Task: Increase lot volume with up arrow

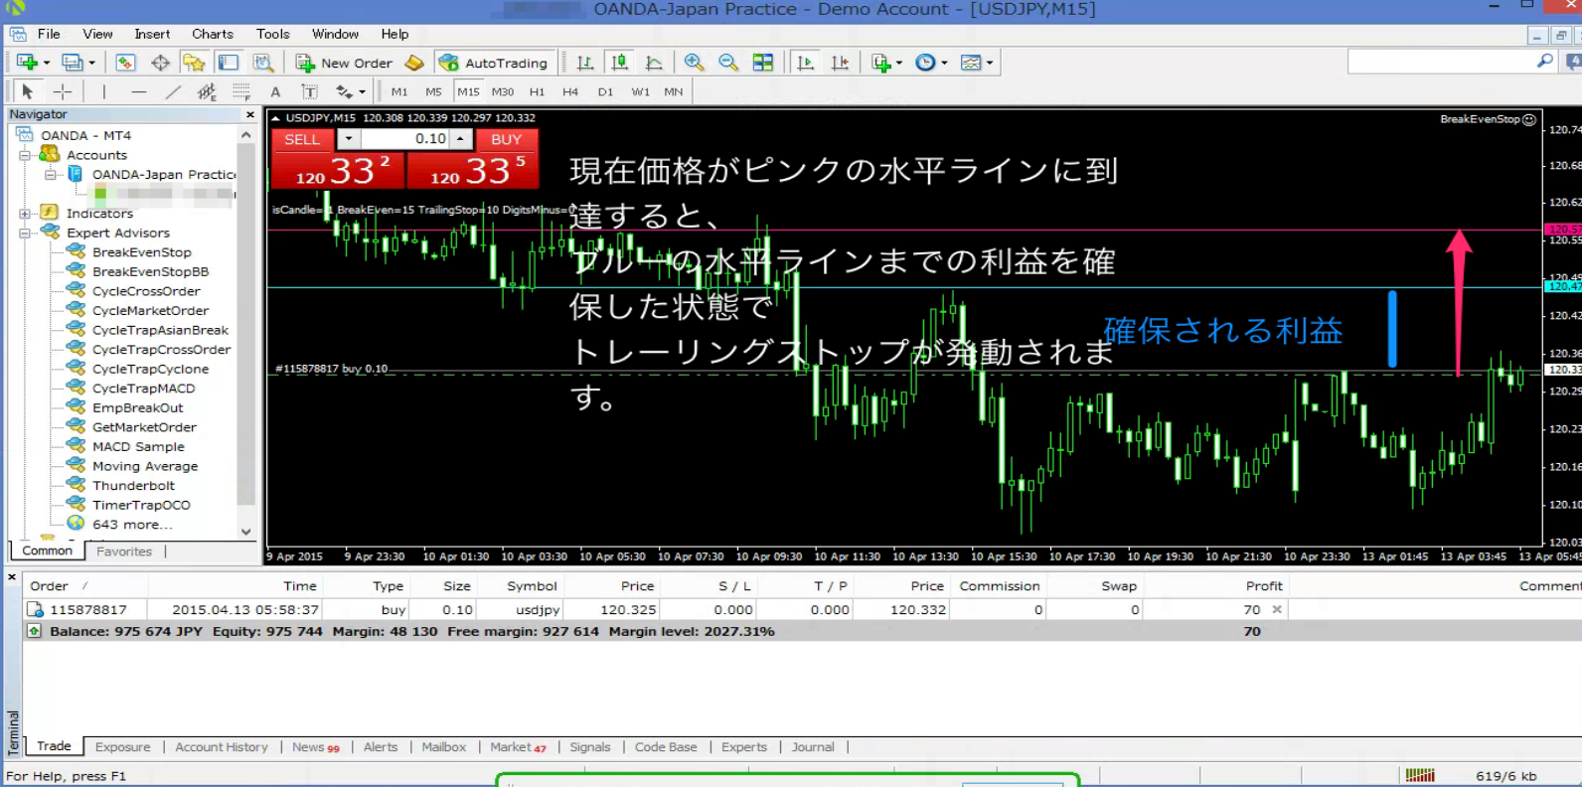Action: coord(461,139)
